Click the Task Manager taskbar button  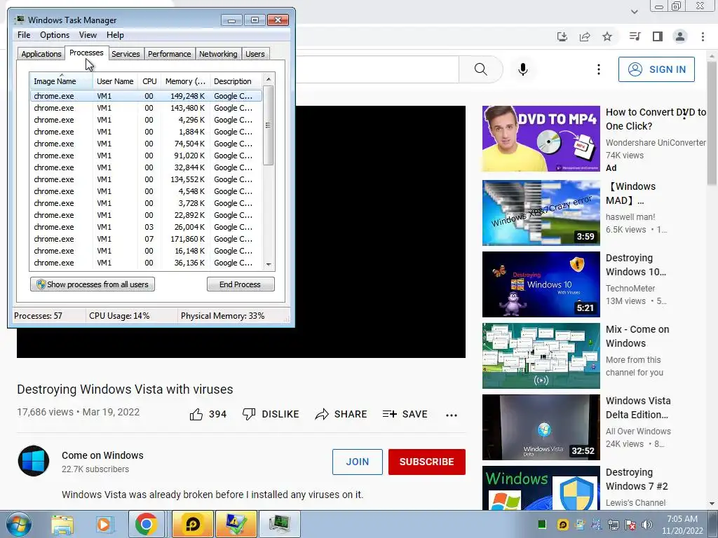(x=280, y=524)
